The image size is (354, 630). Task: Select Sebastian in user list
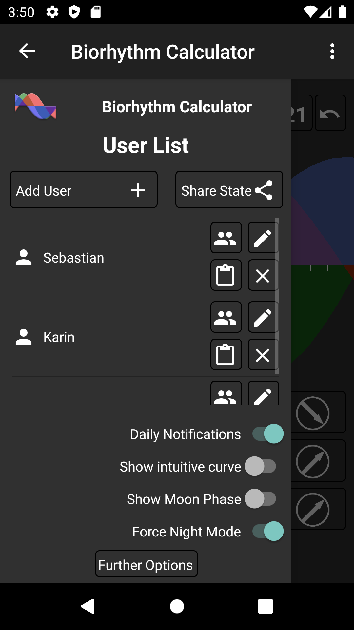pos(74,258)
